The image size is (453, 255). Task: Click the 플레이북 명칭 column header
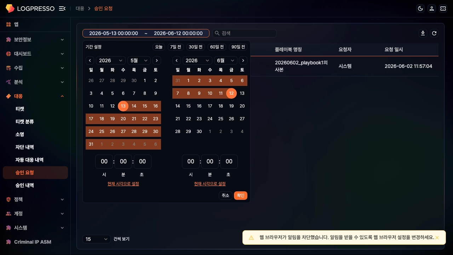(288, 50)
